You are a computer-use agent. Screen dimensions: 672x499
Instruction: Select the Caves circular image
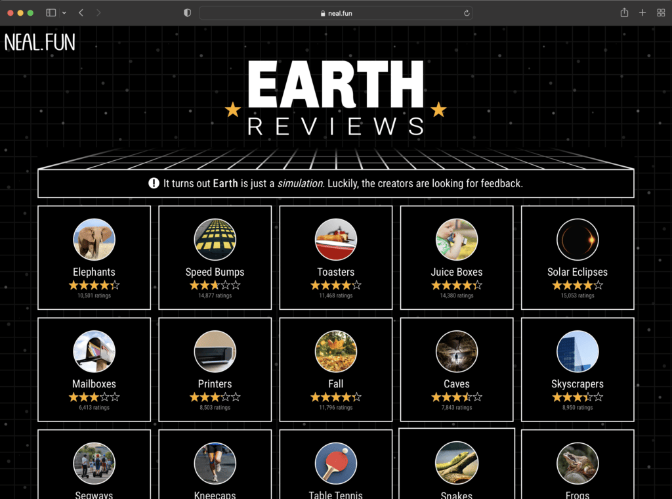tap(456, 351)
